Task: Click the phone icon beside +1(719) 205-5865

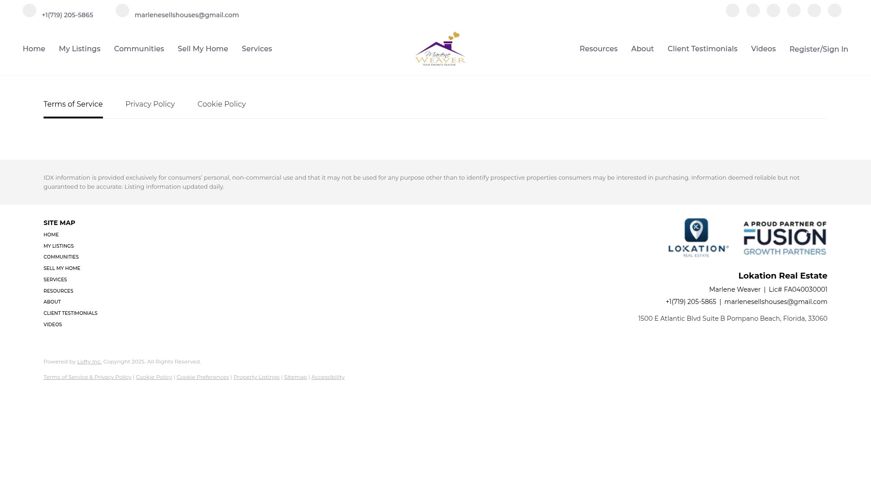Action: pyautogui.click(x=29, y=10)
